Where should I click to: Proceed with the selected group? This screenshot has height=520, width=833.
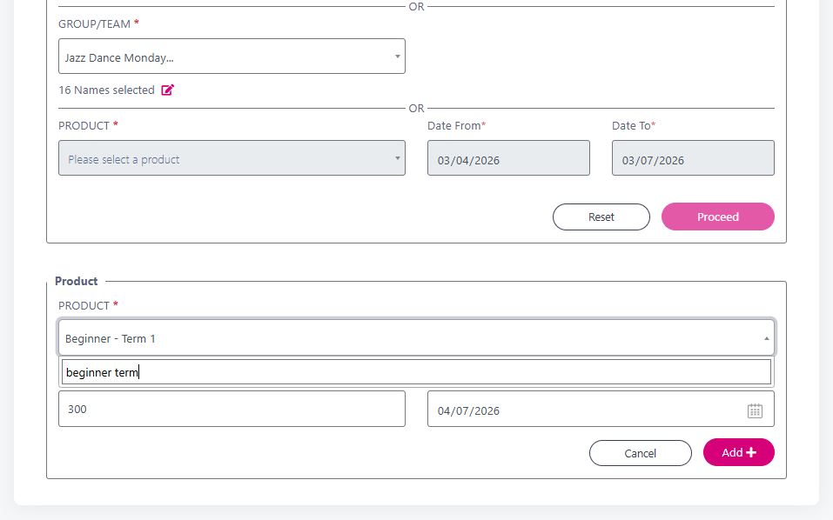point(718,217)
